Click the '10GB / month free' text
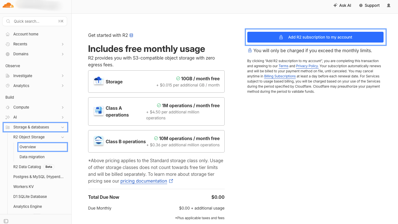 200,79
